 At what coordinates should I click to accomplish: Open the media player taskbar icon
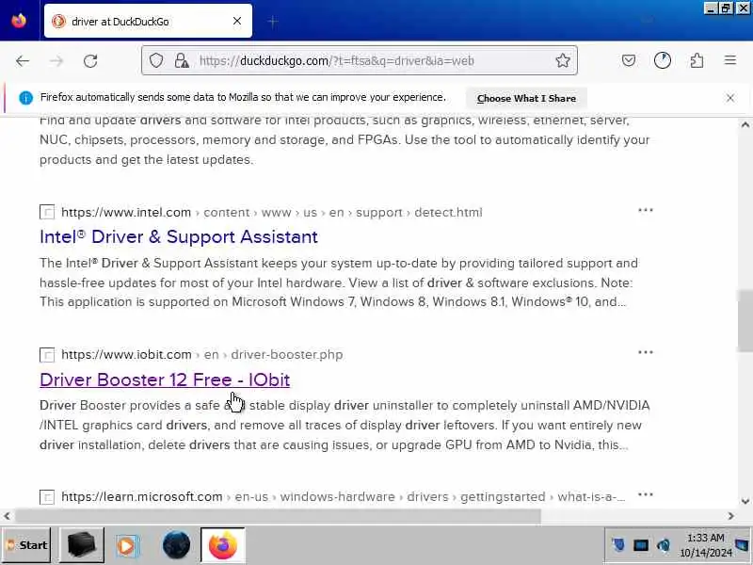(x=126, y=545)
